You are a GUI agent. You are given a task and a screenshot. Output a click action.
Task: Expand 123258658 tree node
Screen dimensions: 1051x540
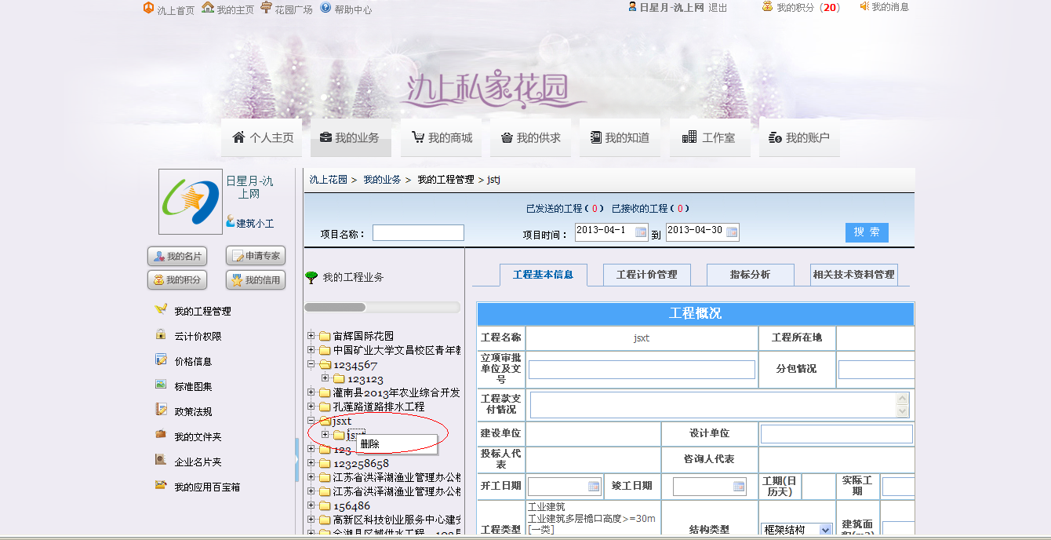click(x=311, y=463)
